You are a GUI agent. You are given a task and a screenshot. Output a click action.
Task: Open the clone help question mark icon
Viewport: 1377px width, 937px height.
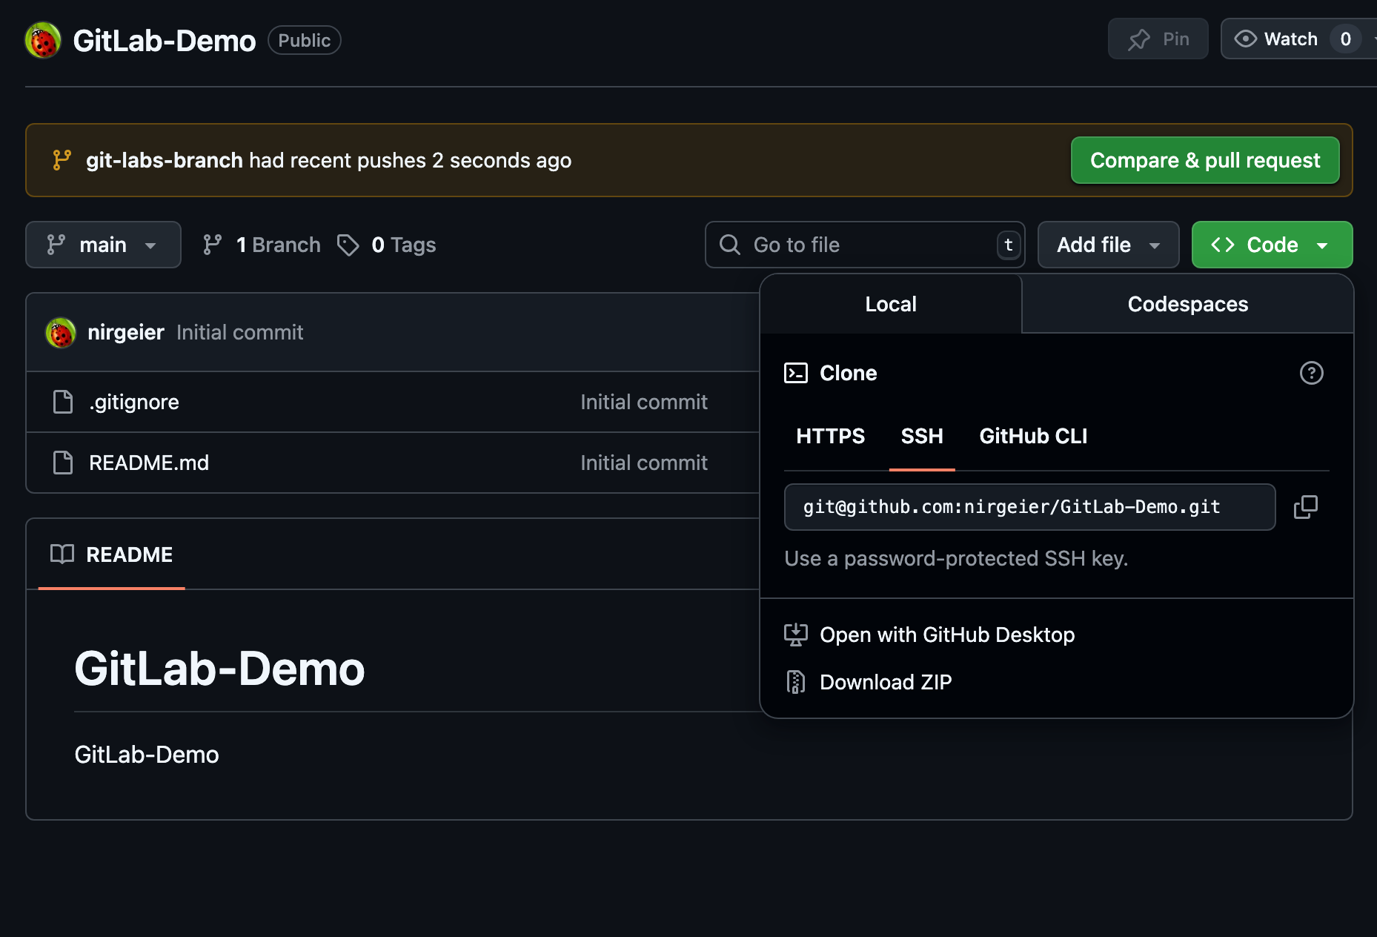point(1311,373)
